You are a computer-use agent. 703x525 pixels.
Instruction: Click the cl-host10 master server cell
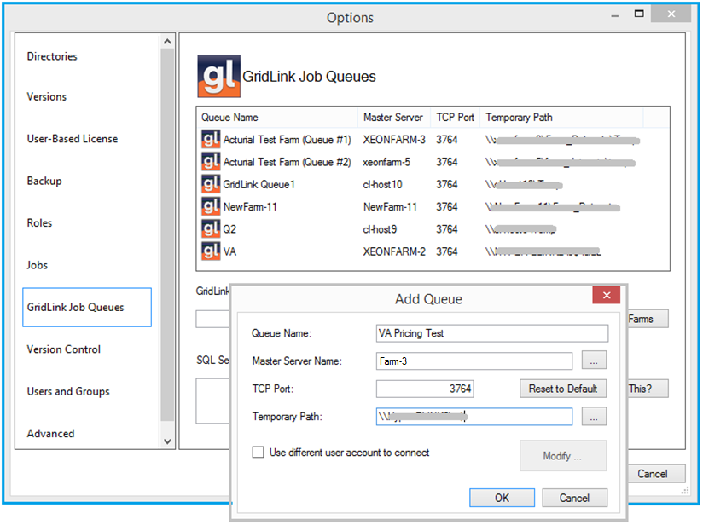[382, 185]
